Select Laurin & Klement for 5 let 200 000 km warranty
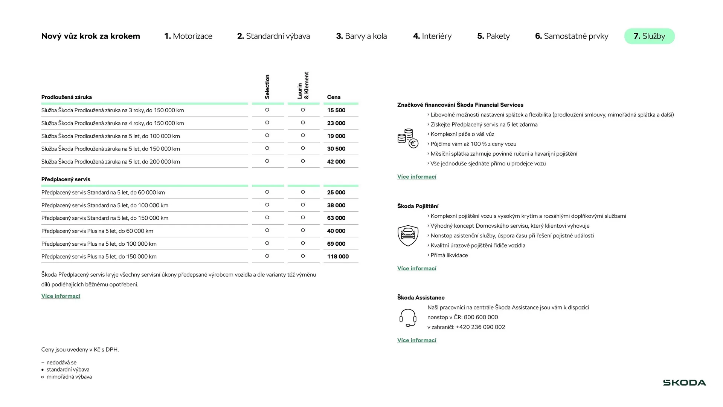Screen dimensions: 723x407 [303, 161]
